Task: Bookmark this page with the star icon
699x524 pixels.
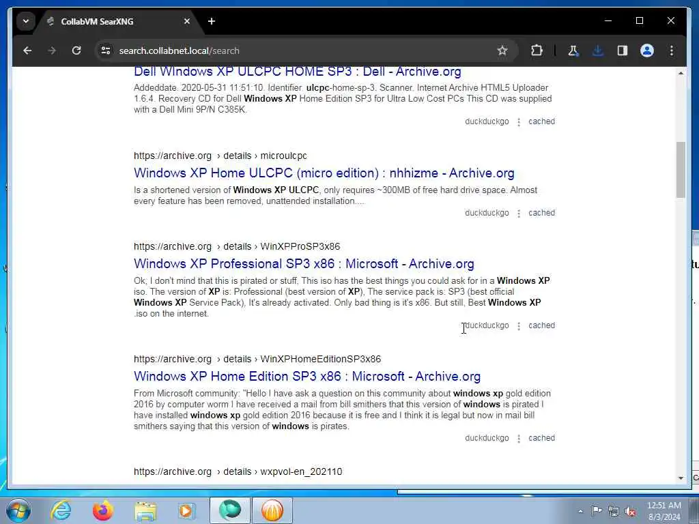Action: pyautogui.click(x=502, y=50)
